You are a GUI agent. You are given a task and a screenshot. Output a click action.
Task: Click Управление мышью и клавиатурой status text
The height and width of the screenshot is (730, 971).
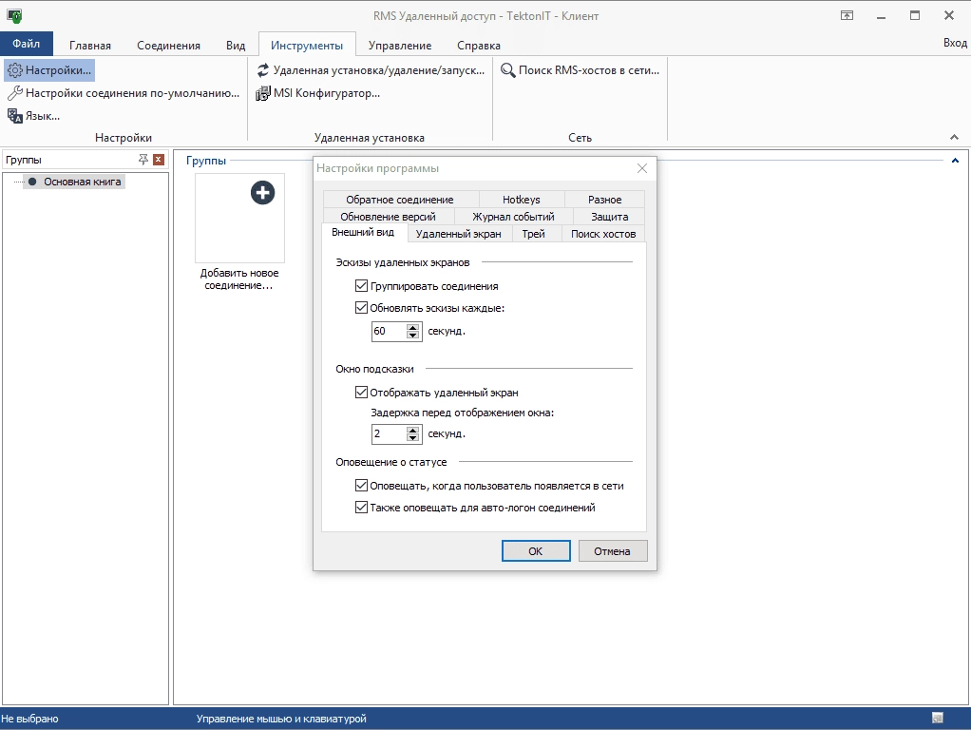(x=281, y=719)
